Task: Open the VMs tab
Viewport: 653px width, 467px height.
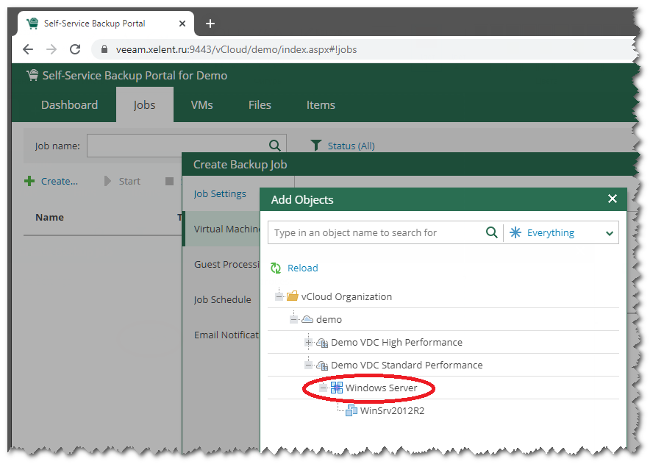Action: [x=202, y=104]
